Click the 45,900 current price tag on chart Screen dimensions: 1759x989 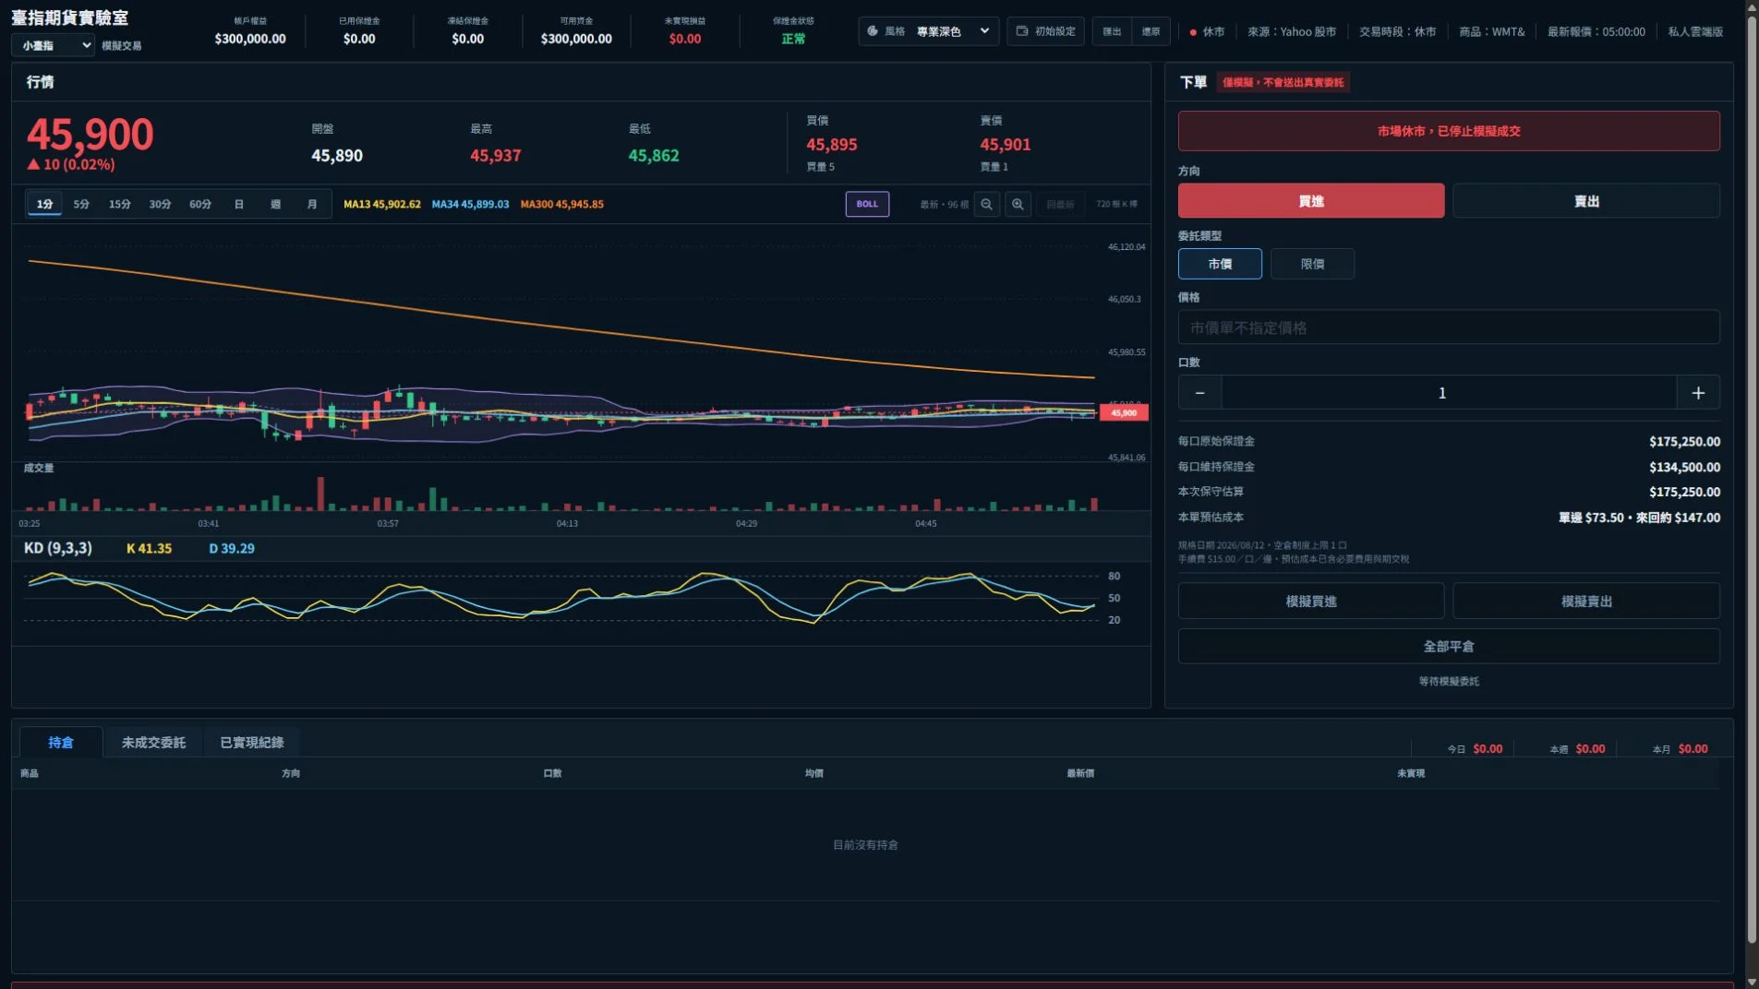[1124, 412]
